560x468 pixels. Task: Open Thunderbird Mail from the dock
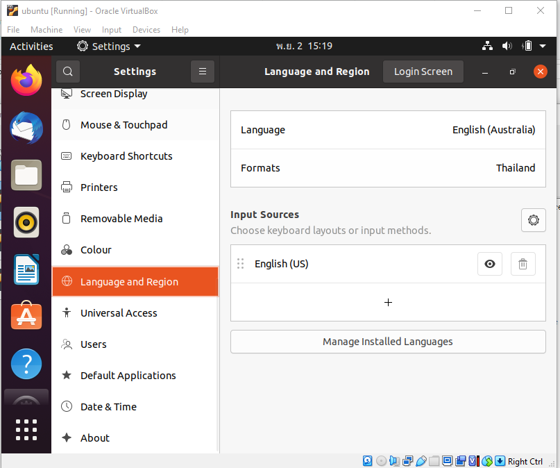26,128
